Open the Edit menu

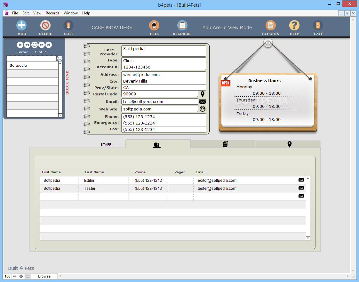(25, 13)
